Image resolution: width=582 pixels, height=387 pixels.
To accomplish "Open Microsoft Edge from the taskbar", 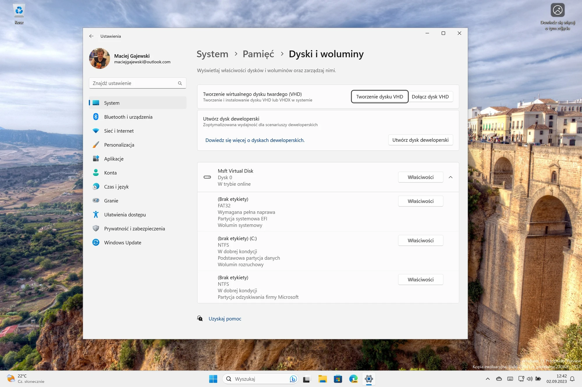I will pos(353,379).
